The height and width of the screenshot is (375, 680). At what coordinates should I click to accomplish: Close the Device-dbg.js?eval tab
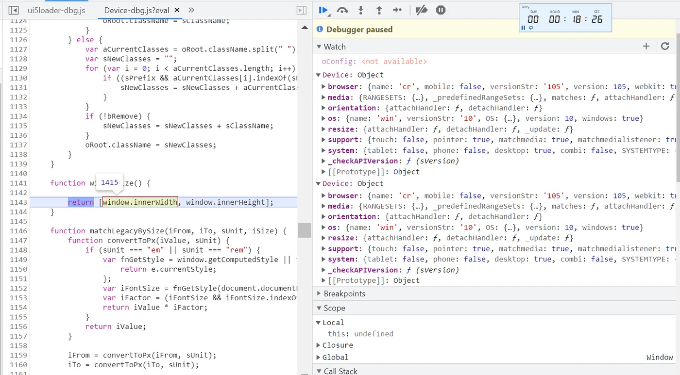[x=177, y=10]
